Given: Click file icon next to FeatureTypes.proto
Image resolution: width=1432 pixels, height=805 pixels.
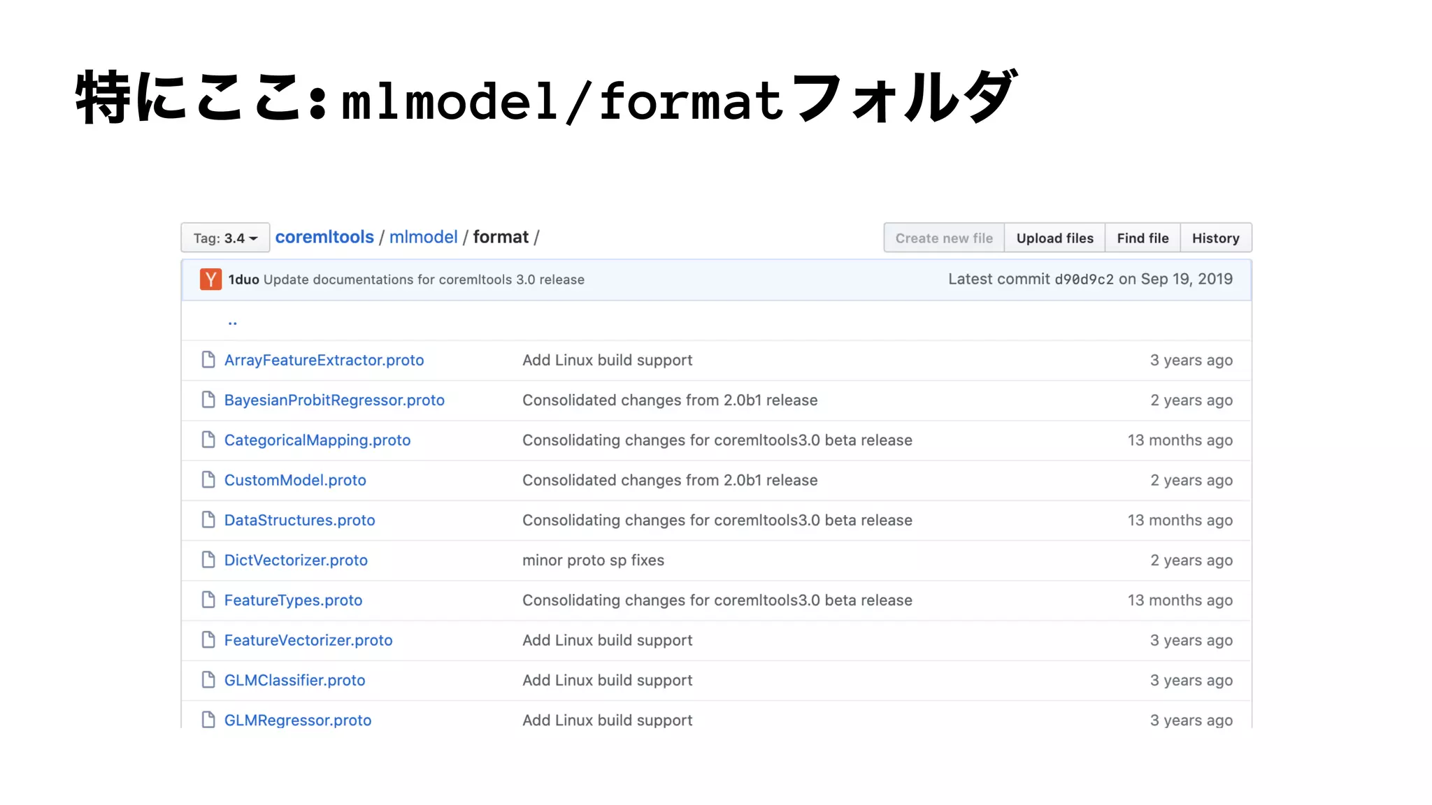Looking at the screenshot, I should [208, 600].
